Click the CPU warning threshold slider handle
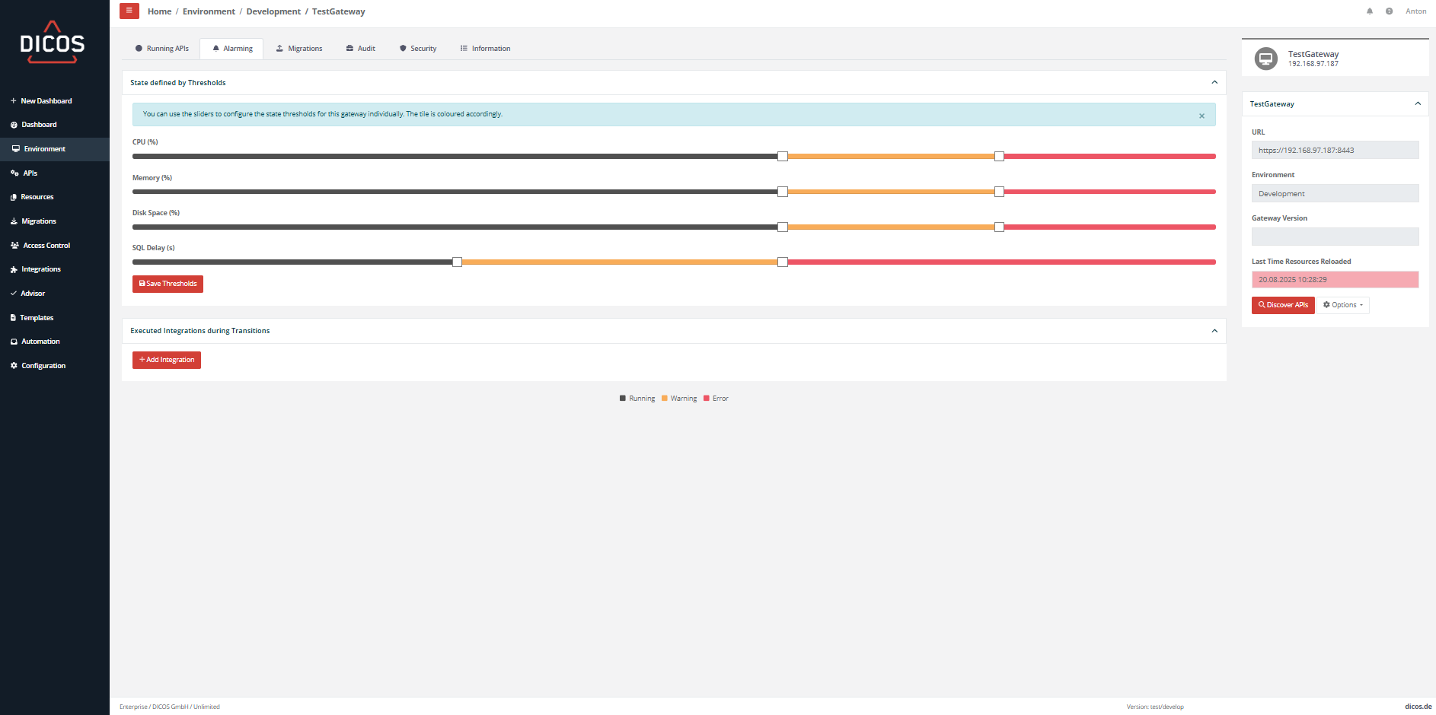1436x715 pixels. click(x=782, y=157)
